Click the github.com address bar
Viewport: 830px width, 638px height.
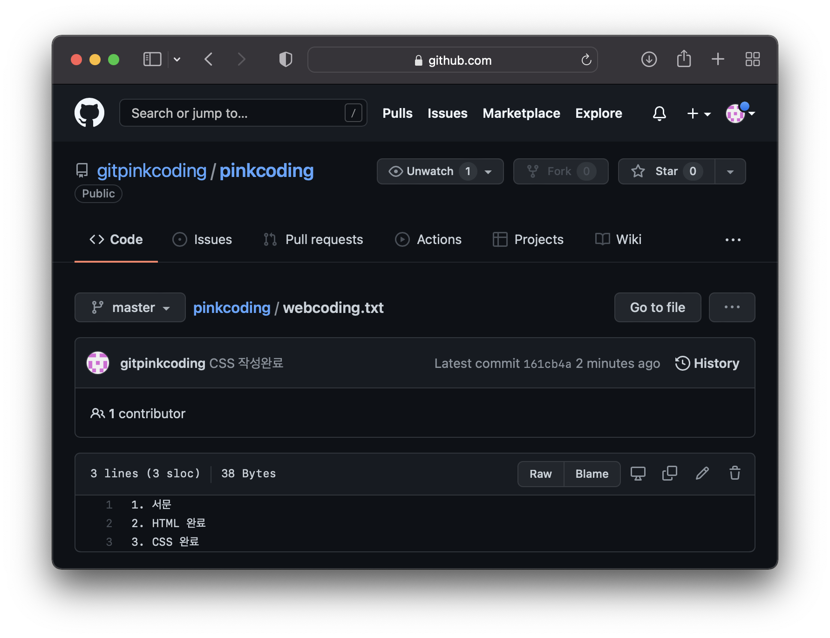453,60
